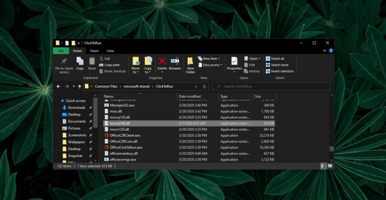386x200 pixels.
Task: Click the Pin to Quick access icon
Action: coord(64,61)
